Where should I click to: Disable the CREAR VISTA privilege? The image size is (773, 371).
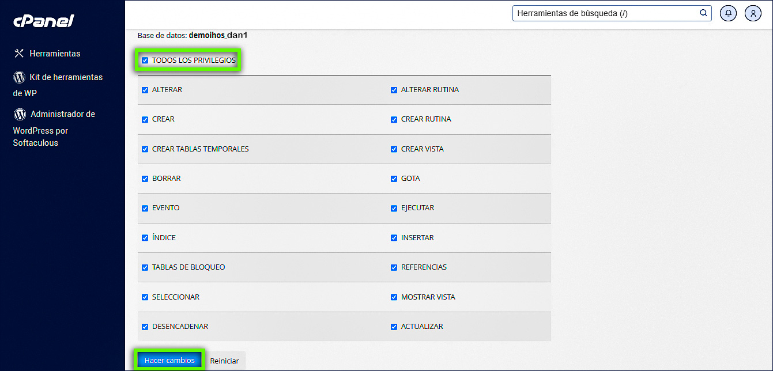pyautogui.click(x=394, y=149)
